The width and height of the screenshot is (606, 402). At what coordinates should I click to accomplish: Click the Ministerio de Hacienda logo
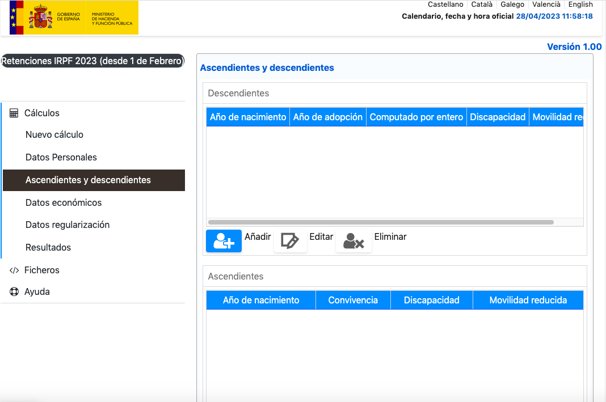[x=112, y=18]
